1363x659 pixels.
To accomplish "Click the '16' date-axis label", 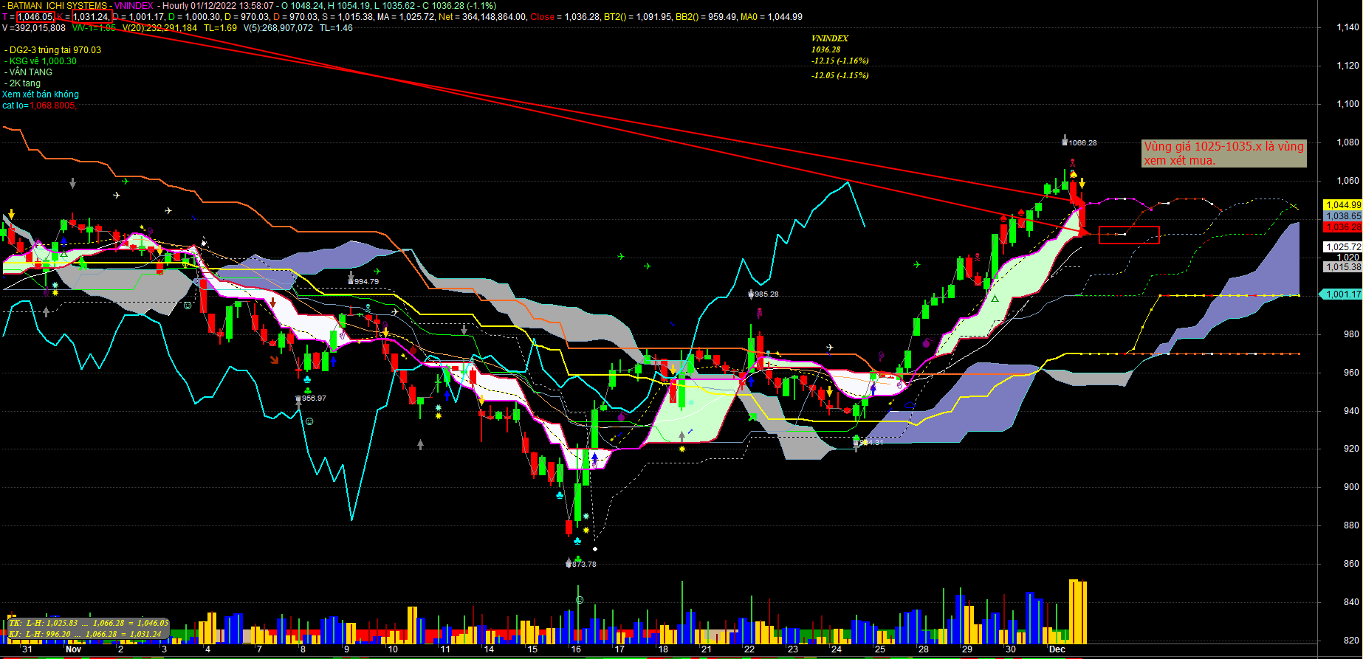I will 576,649.
